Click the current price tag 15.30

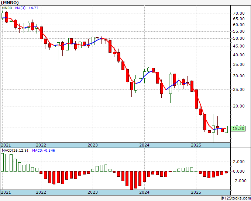point(238,128)
